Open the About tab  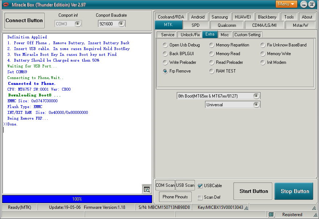tap(307, 17)
